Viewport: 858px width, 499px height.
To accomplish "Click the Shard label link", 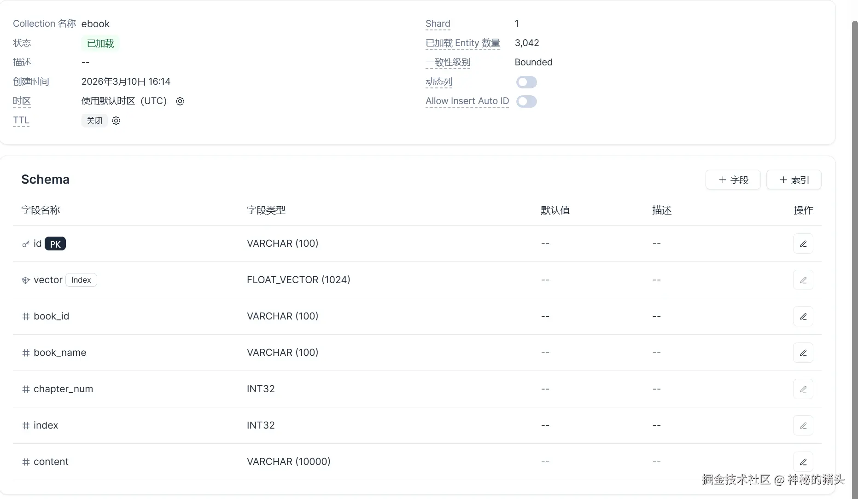I will [438, 23].
